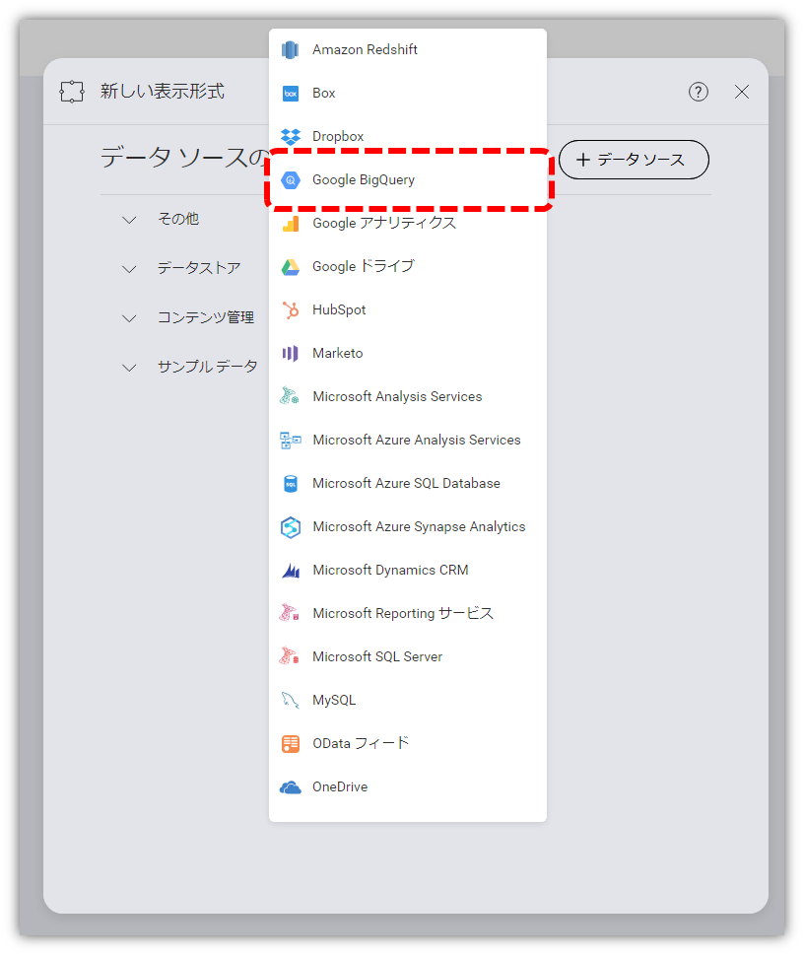
Task: Expand the サンプルデータ section chevron
Action: click(129, 368)
